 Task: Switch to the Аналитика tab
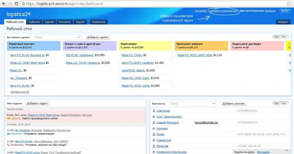[99, 22]
